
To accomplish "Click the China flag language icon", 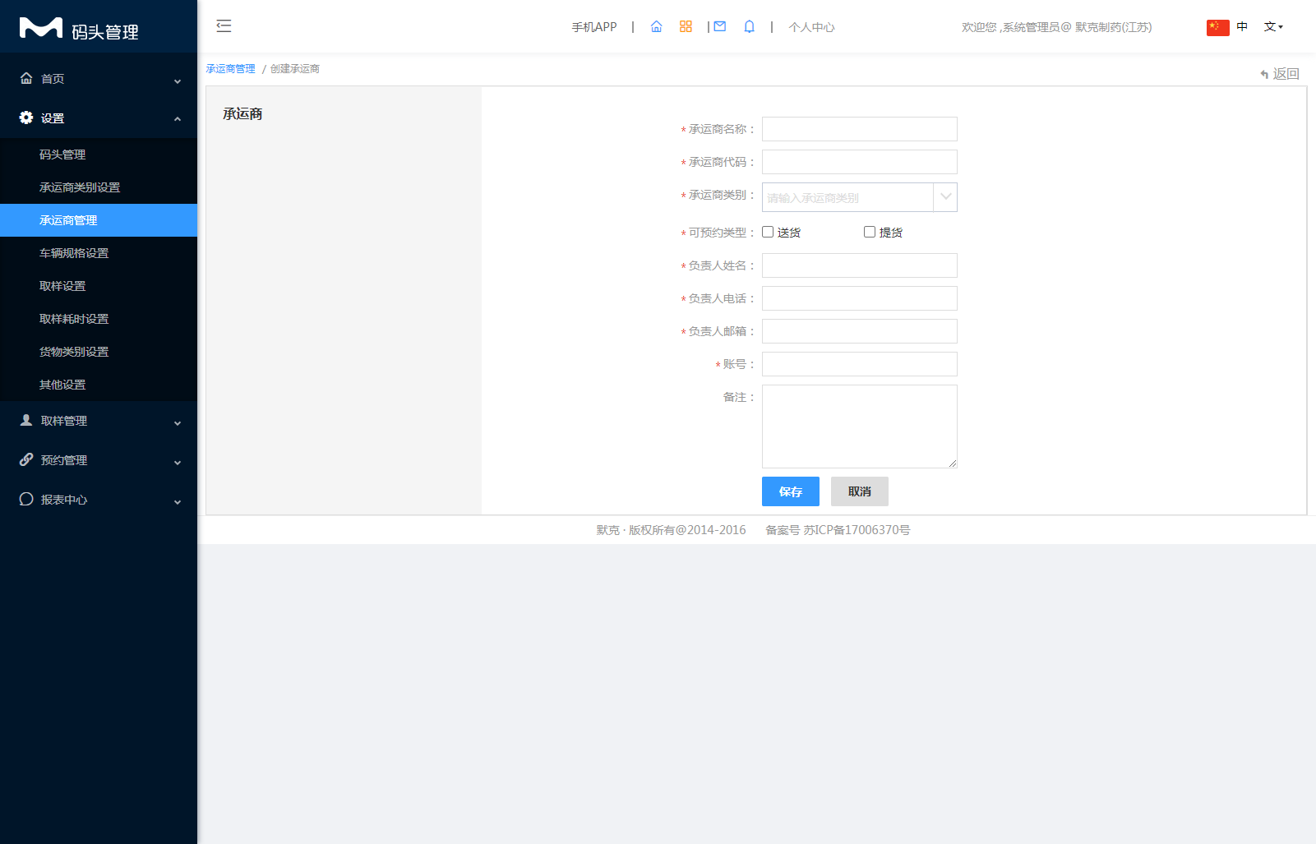I will tap(1217, 27).
